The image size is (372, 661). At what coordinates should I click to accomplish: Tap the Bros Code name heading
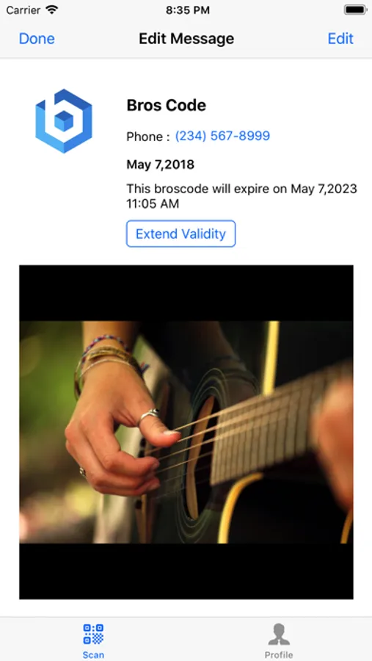[x=167, y=105]
